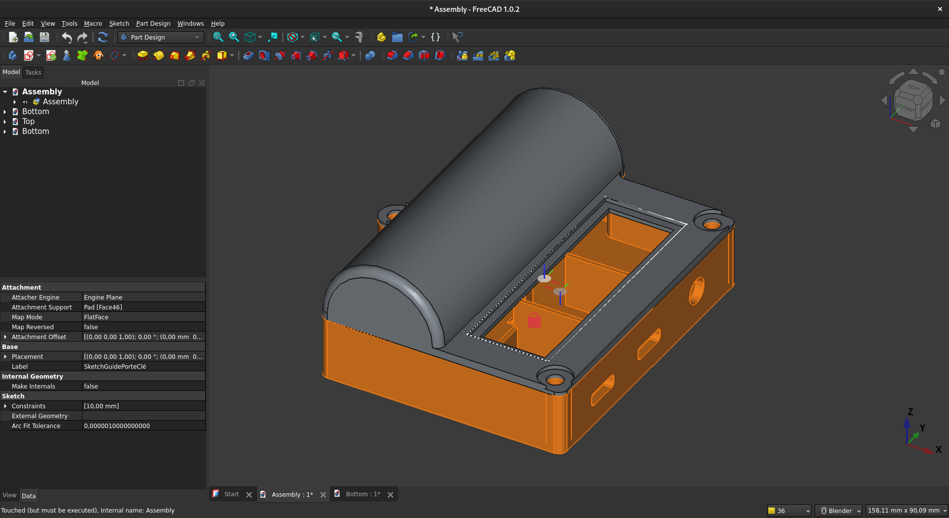Click the Boolean operation icon
This screenshot has width=949, height=518.
[370, 55]
